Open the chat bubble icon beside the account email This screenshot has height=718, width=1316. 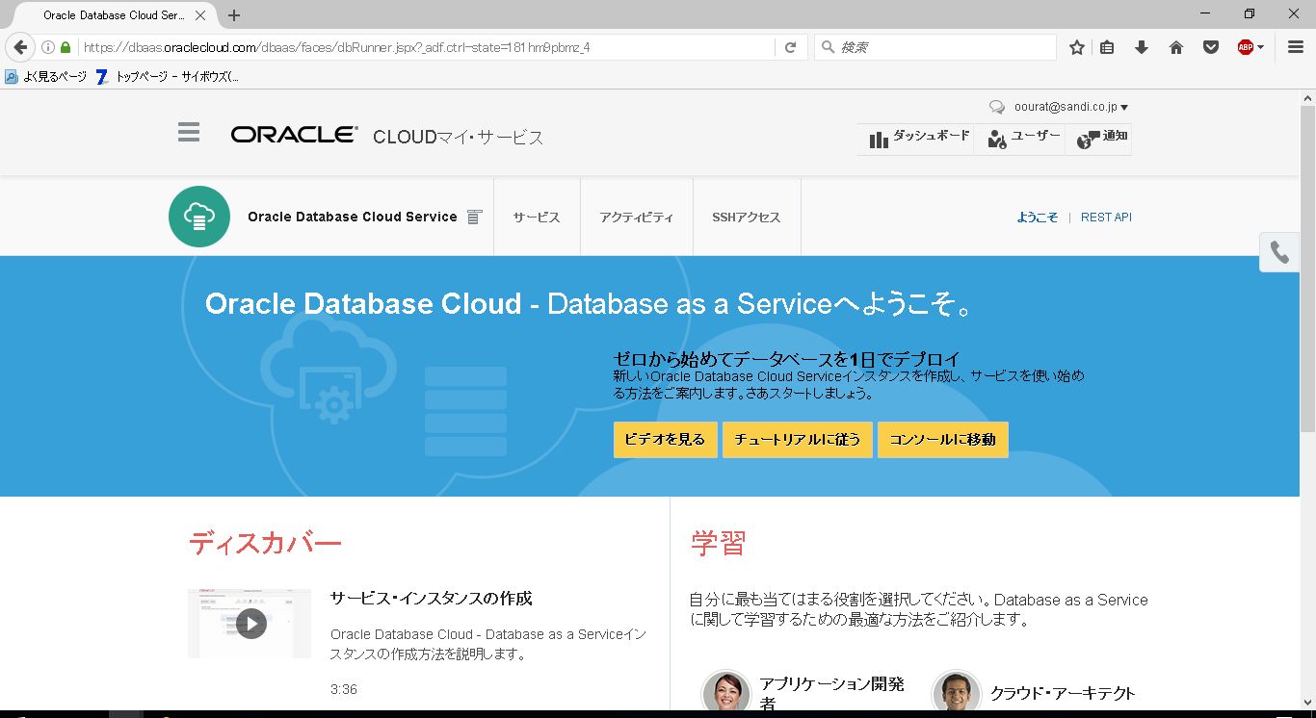coord(997,108)
